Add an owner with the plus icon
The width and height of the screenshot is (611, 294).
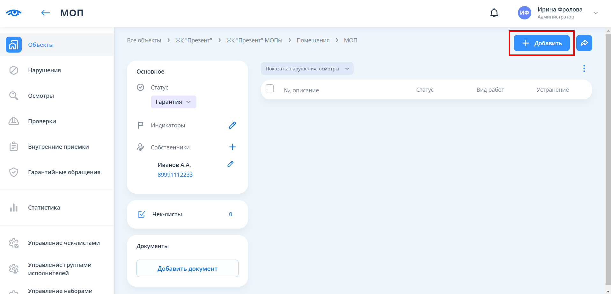(x=232, y=147)
